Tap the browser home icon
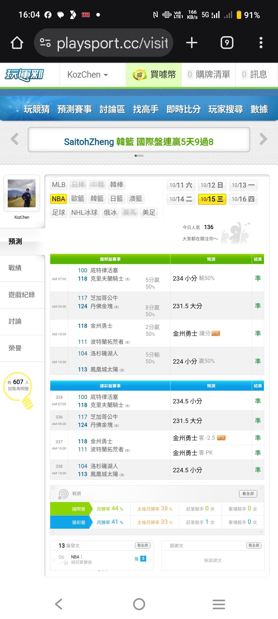Viewport: 278px width, 619px height. [17, 43]
